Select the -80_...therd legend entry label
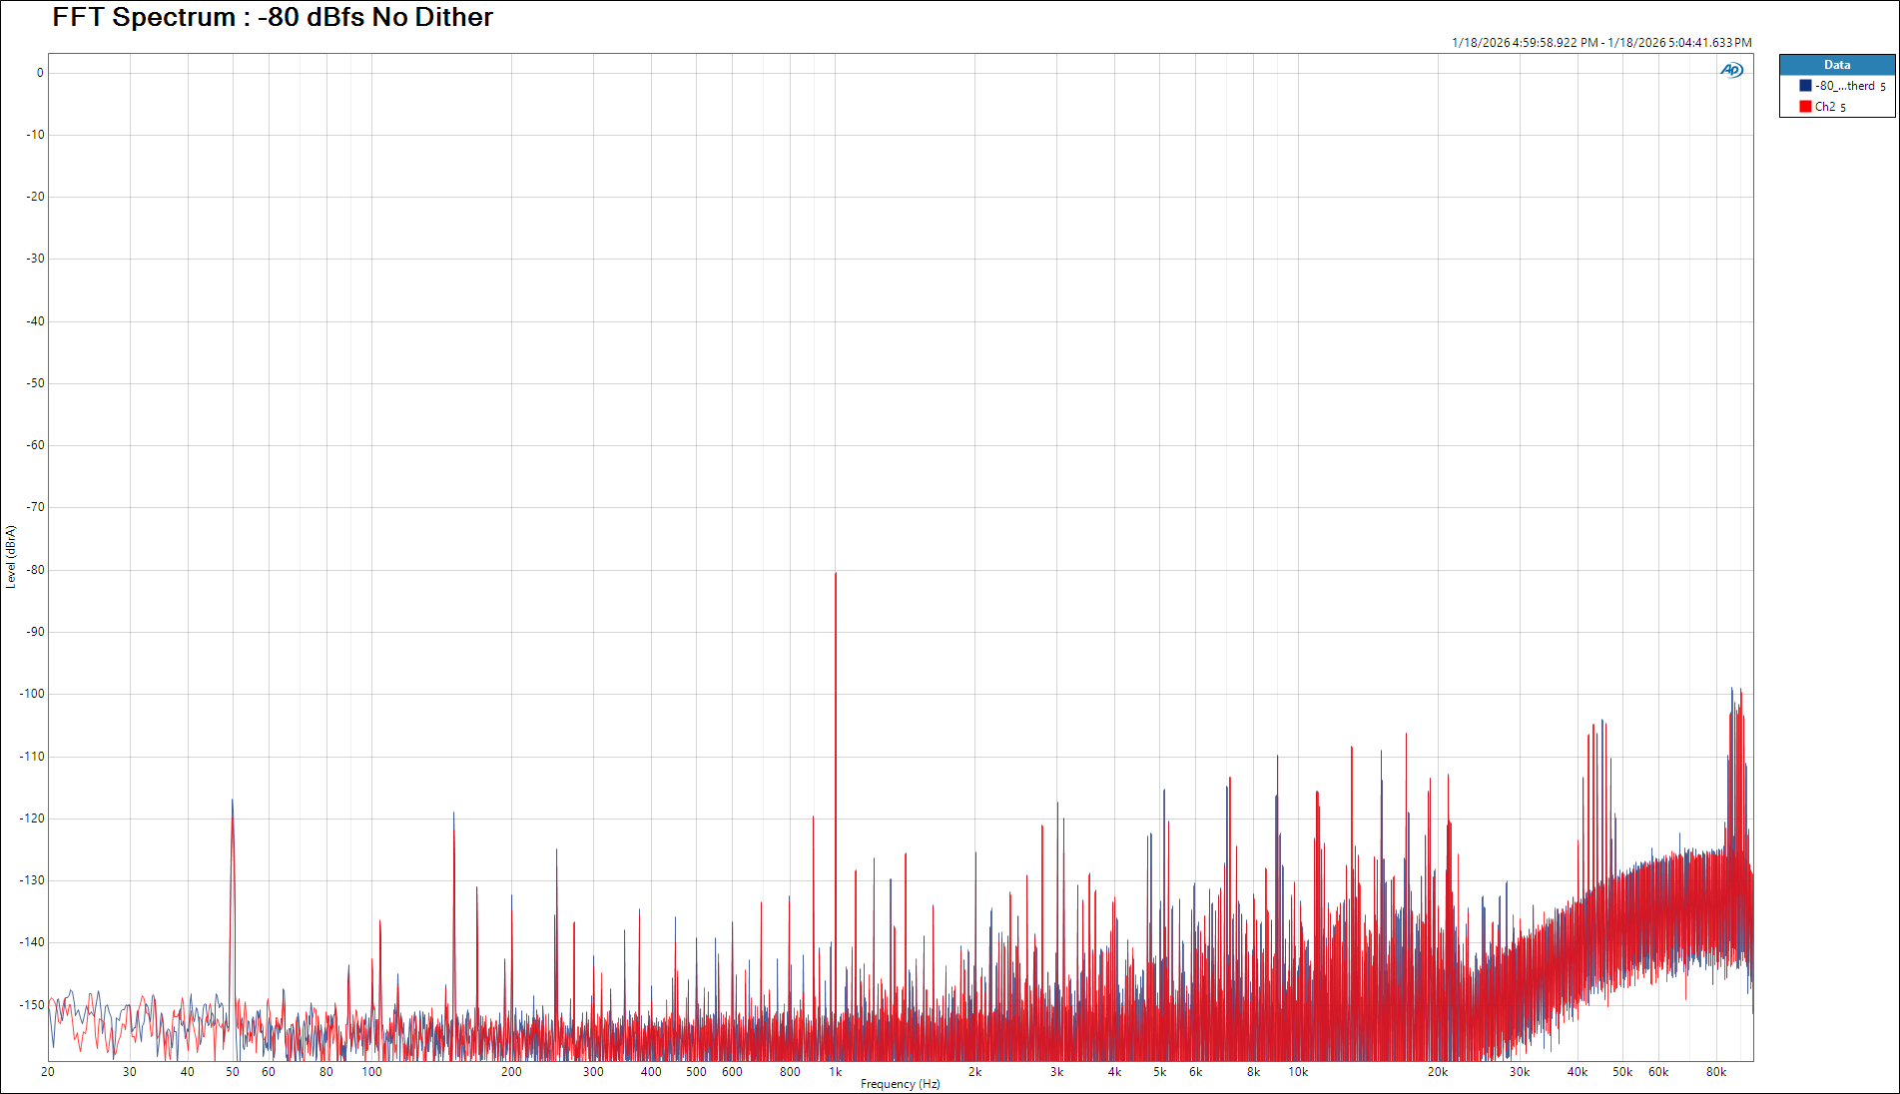The width and height of the screenshot is (1900, 1094). click(x=1844, y=86)
